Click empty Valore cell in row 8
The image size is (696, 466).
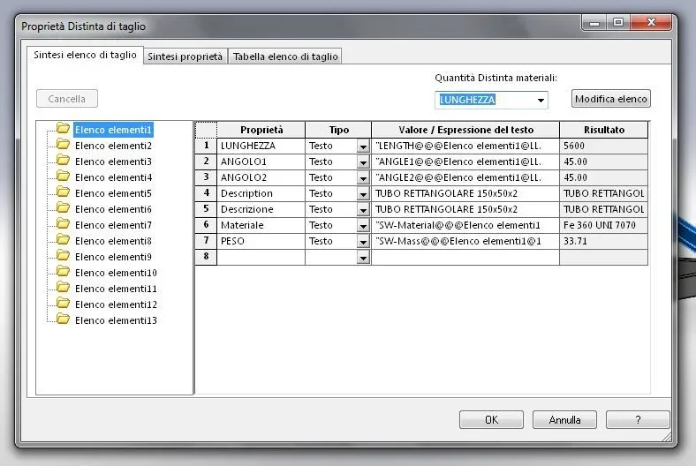(465, 258)
